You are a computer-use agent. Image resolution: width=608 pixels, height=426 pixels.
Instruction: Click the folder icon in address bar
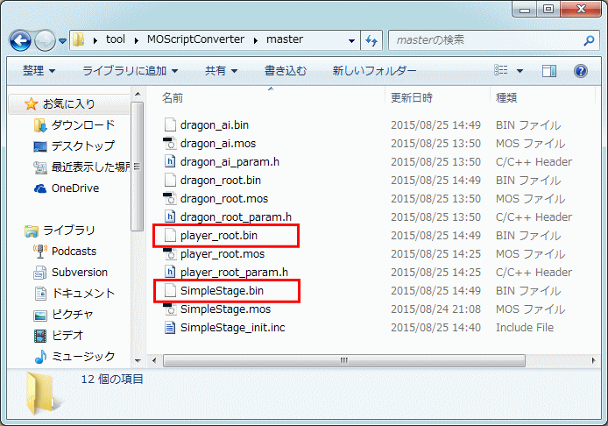tap(79, 39)
